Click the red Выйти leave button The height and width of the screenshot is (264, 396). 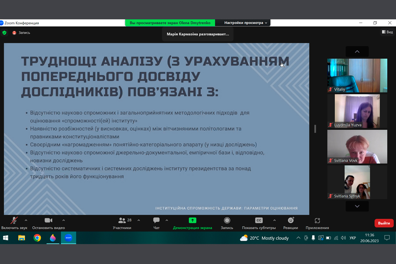(x=384, y=223)
